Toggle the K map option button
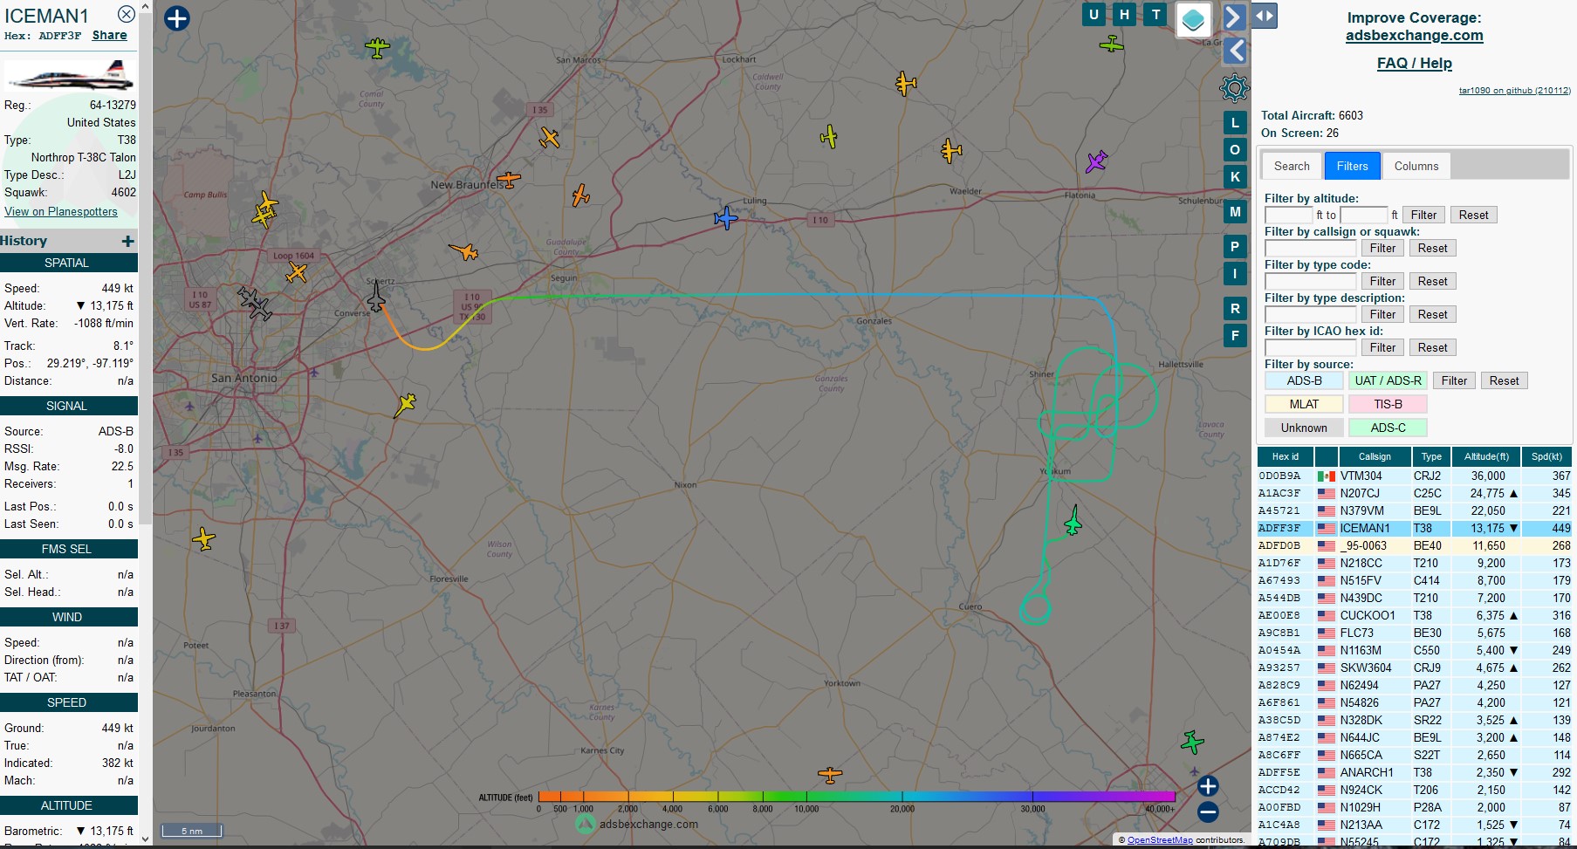Screen dimensions: 1577x849 pyautogui.click(x=1235, y=177)
